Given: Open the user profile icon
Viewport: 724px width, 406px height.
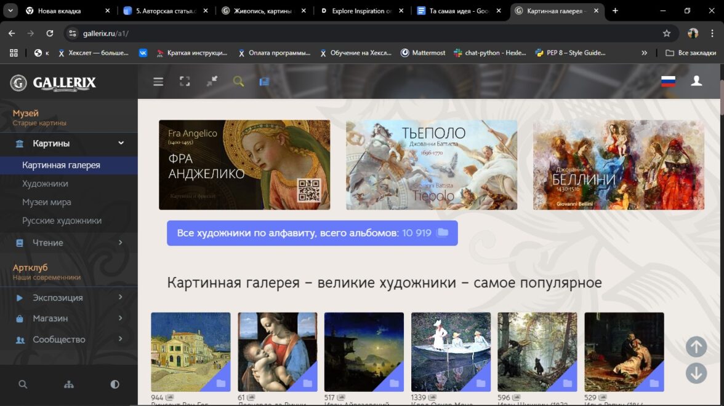Looking at the screenshot, I should (696, 81).
